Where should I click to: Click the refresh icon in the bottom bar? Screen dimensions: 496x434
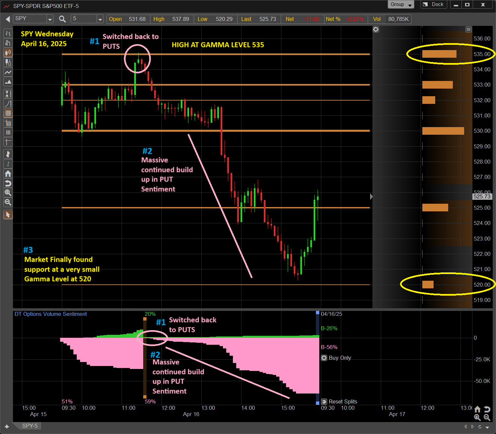point(480,427)
